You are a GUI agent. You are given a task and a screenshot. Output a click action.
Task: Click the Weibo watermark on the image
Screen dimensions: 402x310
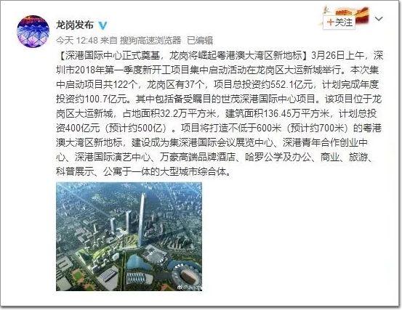[x=189, y=287]
